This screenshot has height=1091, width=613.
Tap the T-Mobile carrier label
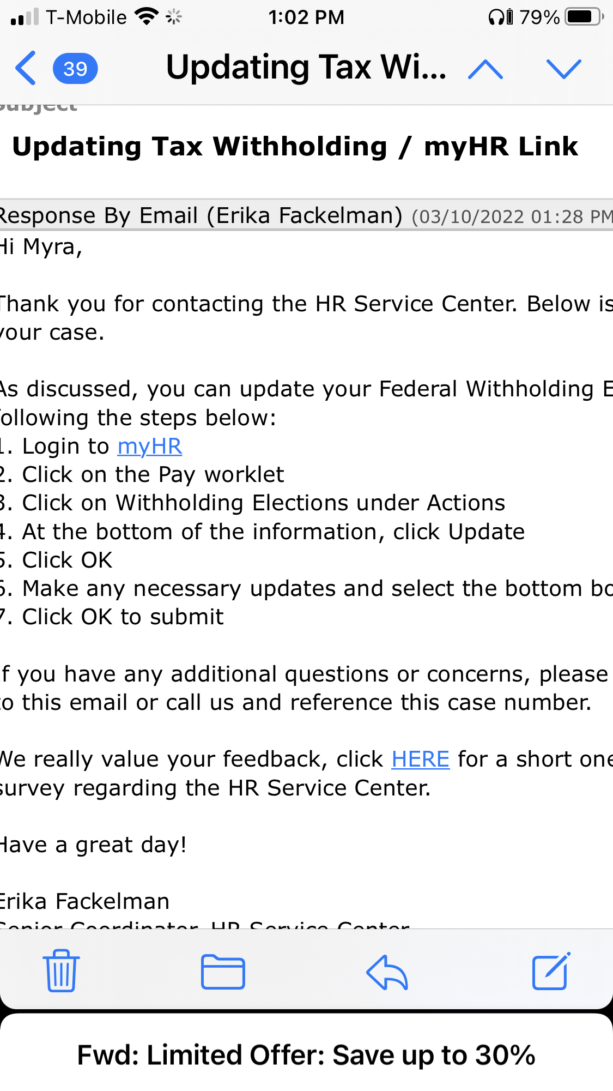[x=87, y=17]
